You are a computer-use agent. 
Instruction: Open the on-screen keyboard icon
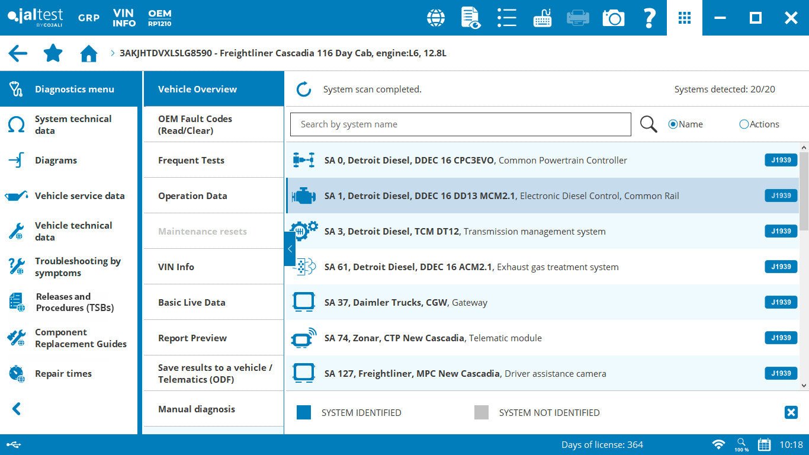click(x=542, y=18)
